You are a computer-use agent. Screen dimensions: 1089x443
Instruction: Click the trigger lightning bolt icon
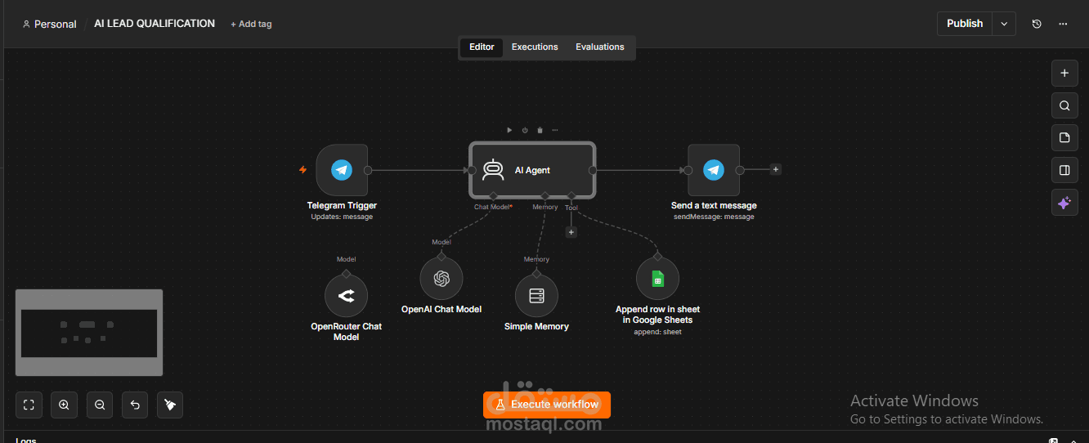point(302,170)
